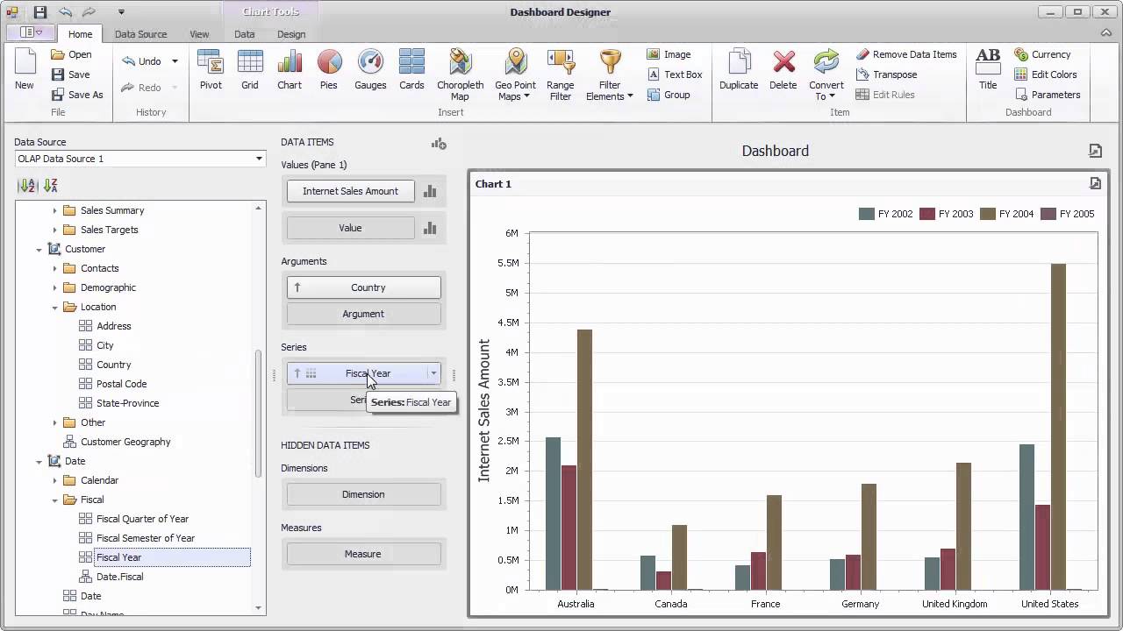Switch to the Home ribbon tab
Viewport: 1123px width, 631px height.
(x=80, y=34)
